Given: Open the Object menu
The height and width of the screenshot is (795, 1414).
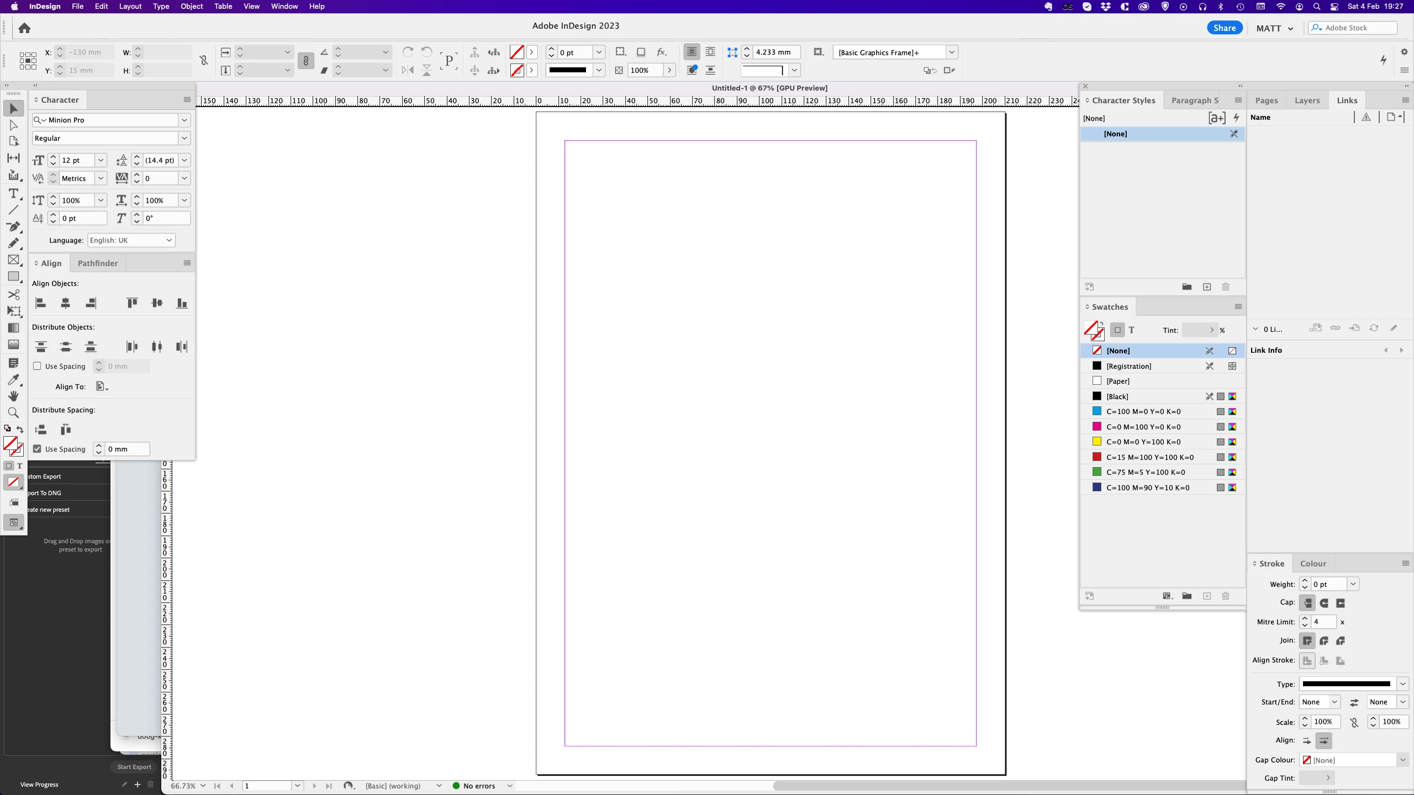Looking at the screenshot, I should [x=192, y=7].
